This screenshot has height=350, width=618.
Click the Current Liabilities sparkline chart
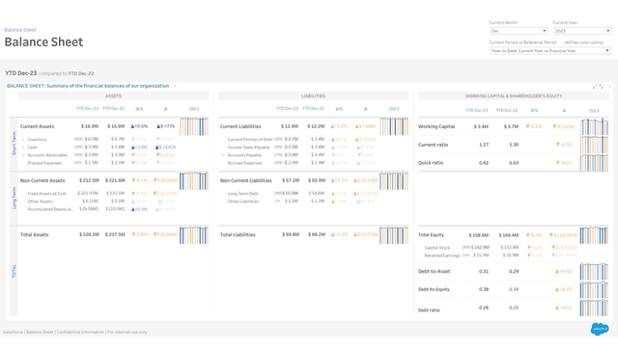[394, 126]
